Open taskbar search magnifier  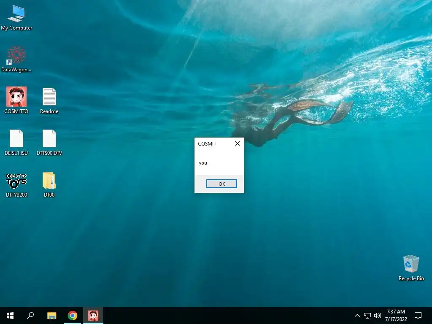(30, 316)
